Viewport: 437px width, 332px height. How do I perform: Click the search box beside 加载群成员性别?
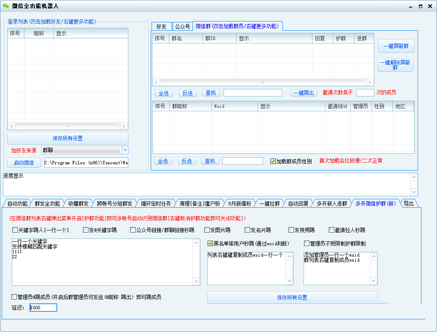pyautogui.click(x=242, y=161)
